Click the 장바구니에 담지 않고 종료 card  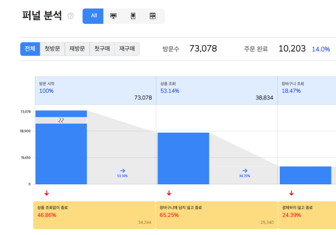(x=216, y=215)
